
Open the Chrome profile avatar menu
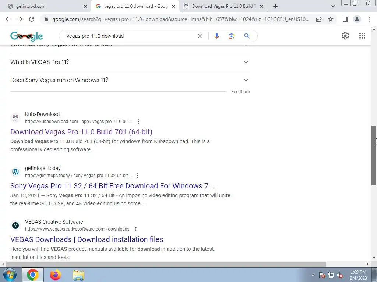click(357, 19)
